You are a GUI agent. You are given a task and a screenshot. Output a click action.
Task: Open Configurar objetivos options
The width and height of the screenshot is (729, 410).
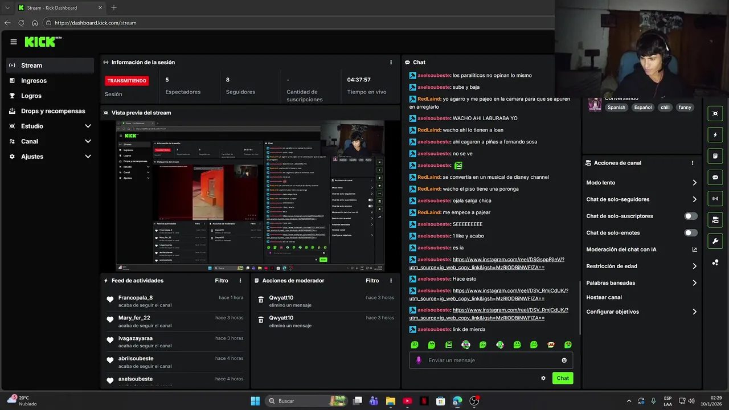[641, 311]
